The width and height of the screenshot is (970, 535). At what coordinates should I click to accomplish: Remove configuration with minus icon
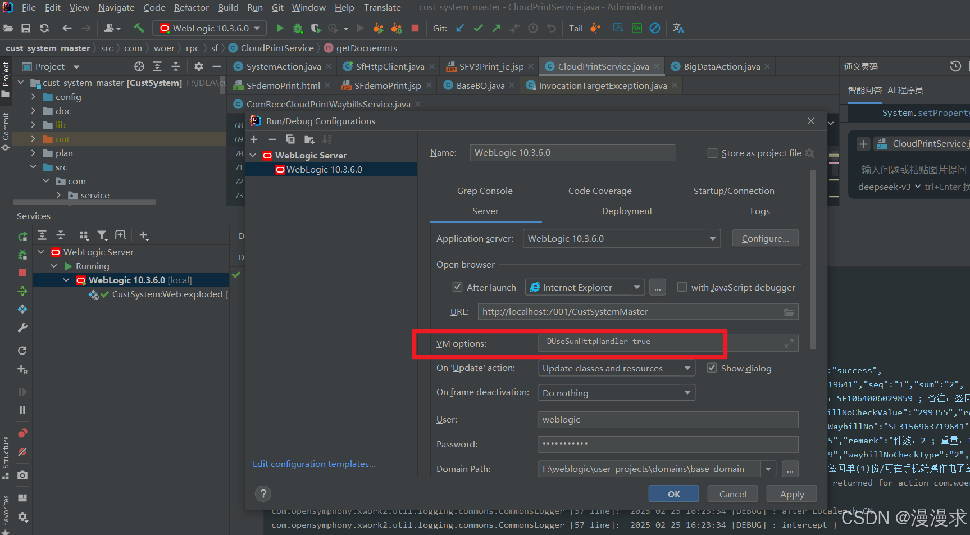pyautogui.click(x=272, y=139)
